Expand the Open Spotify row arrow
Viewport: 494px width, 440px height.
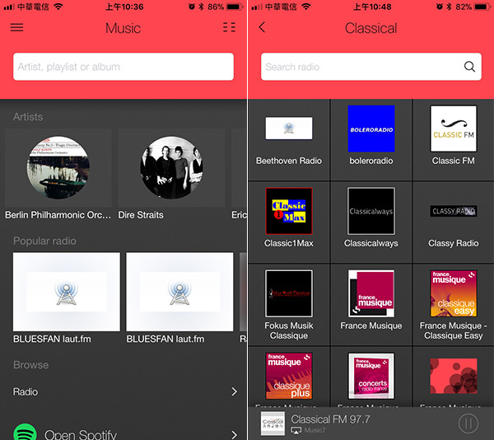click(234, 434)
